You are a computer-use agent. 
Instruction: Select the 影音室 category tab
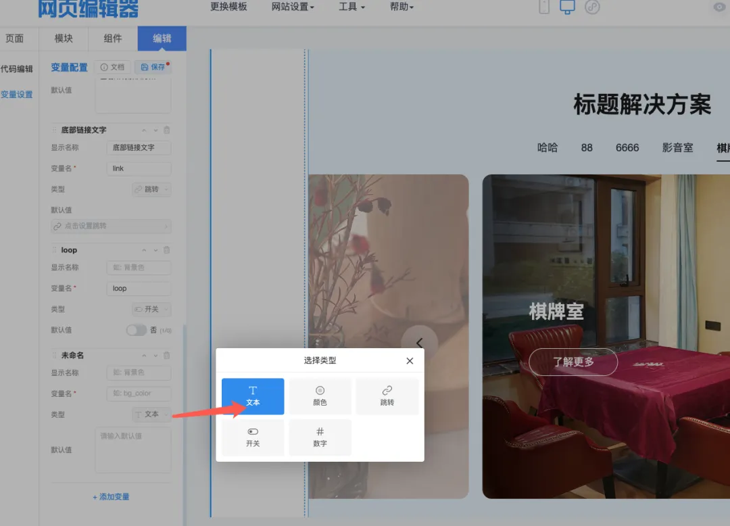(x=678, y=148)
